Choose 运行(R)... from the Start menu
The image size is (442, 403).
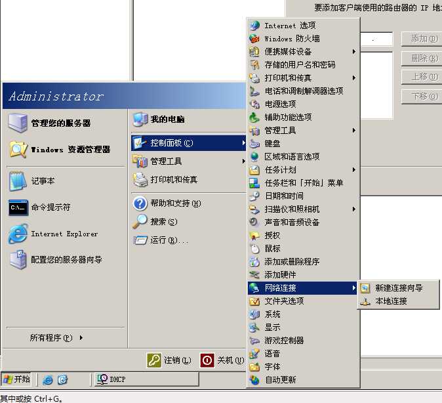coord(188,240)
